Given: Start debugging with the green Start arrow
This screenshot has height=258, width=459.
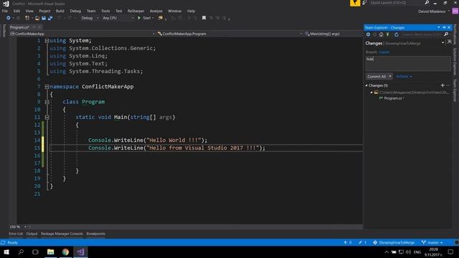Looking at the screenshot, I should [x=139, y=18].
